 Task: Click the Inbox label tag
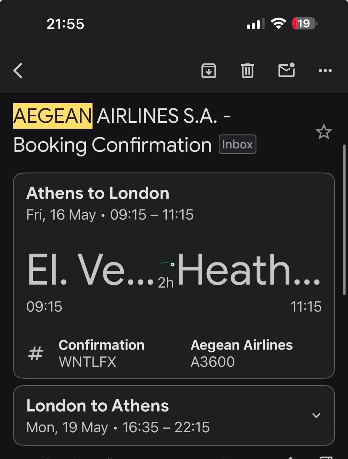[x=237, y=145]
